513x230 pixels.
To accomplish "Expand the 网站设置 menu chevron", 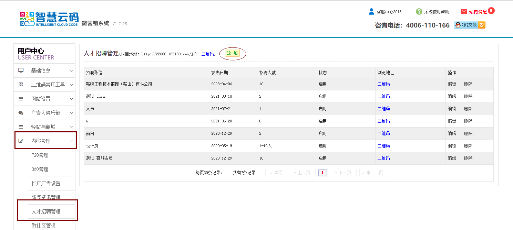I will pyautogui.click(x=71, y=99).
